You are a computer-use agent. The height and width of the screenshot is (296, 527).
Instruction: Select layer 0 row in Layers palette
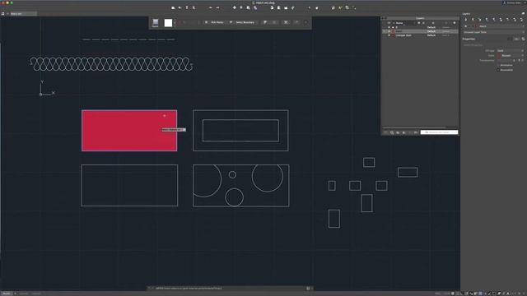tap(420, 27)
